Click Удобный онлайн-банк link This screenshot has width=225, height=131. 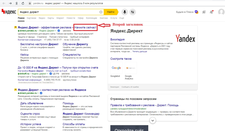pyautogui.click(x=80, y=71)
